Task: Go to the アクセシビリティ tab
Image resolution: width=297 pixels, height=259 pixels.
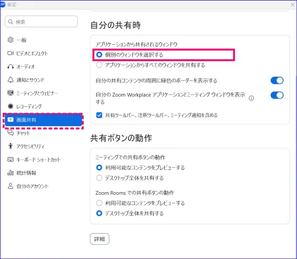Action: [x=43, y=146]
